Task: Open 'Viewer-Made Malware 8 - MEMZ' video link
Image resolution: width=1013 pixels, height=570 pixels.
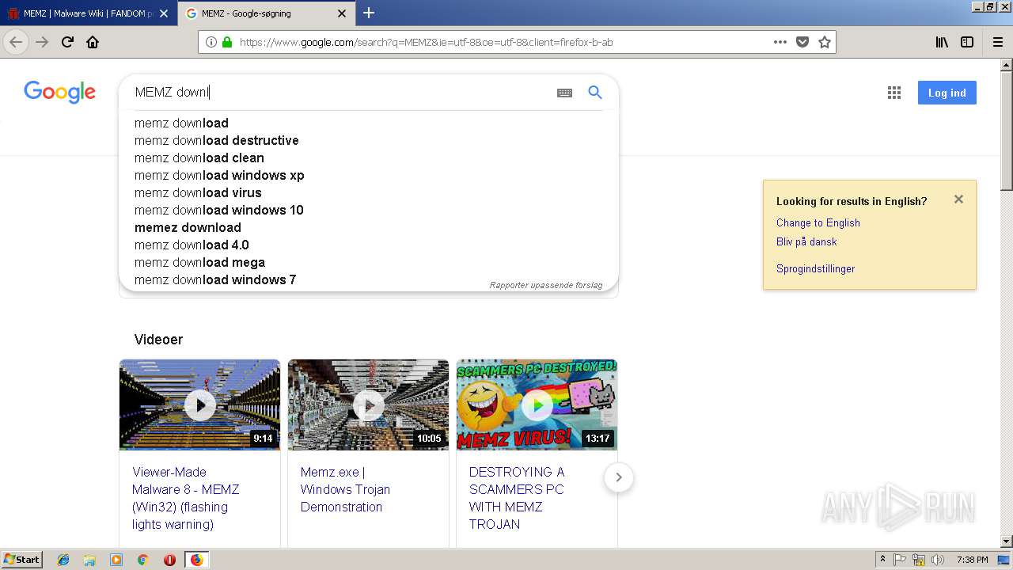Action: 186,498
